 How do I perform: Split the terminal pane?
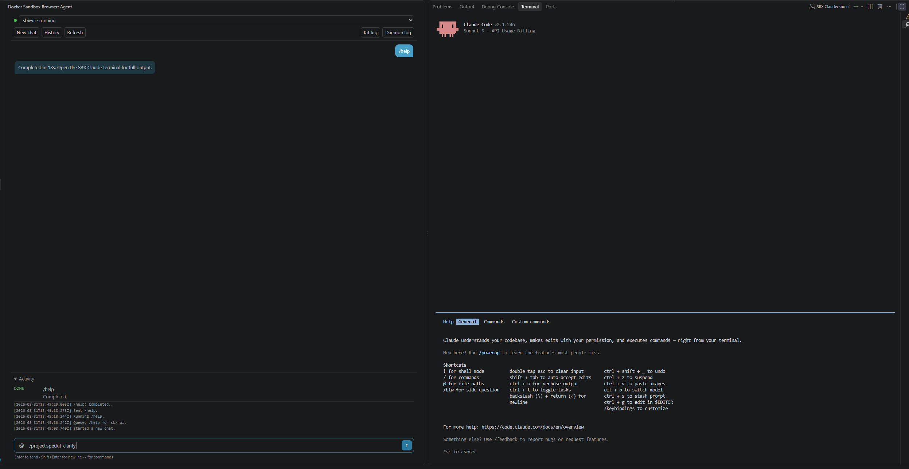click(x=870, y=7)
